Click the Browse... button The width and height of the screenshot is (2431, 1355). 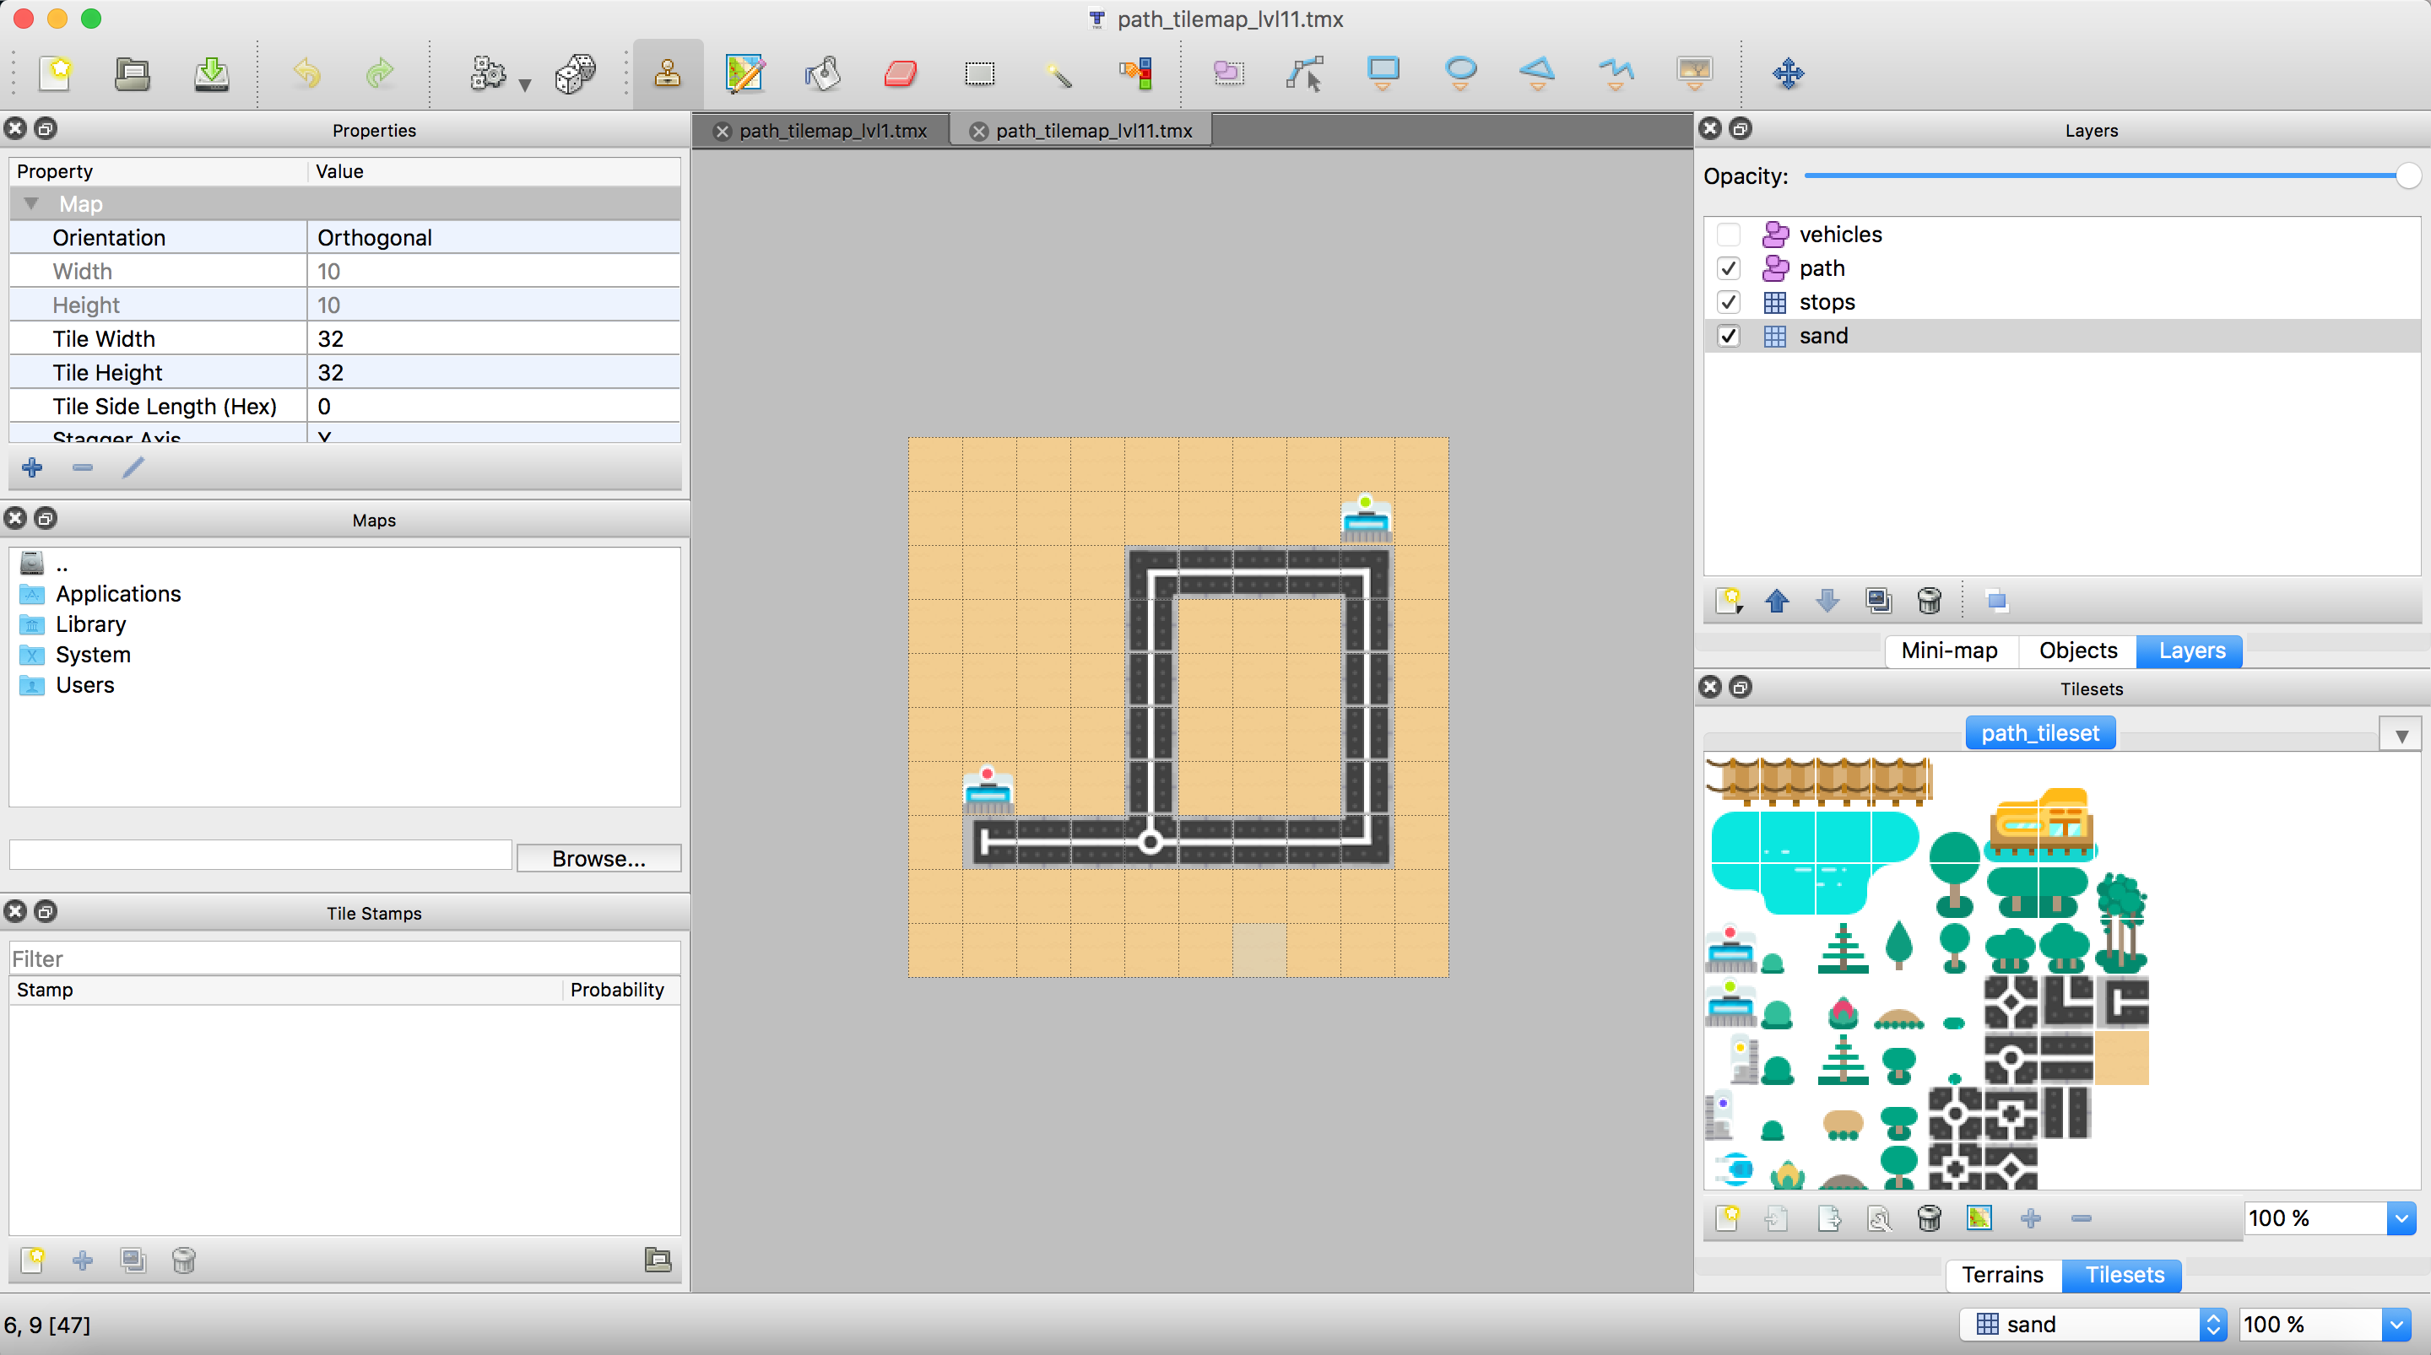598,858
